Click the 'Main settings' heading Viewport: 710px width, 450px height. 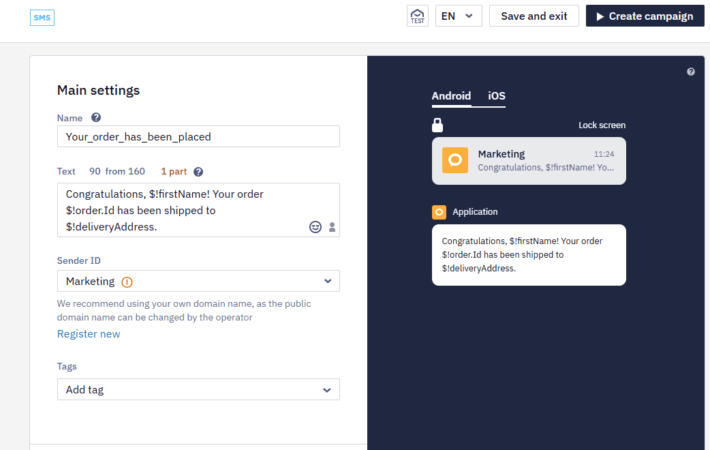pyautogui.click(x=98, y=90)
